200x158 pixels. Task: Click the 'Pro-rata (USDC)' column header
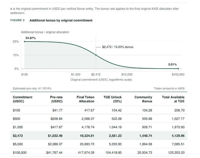coord(56,99)
